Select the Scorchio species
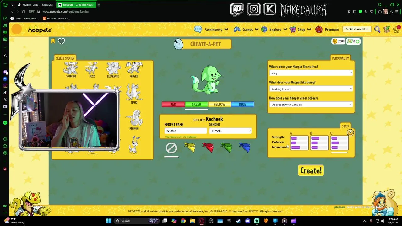Viewport: 402px width, 226px height. point(71,70)
